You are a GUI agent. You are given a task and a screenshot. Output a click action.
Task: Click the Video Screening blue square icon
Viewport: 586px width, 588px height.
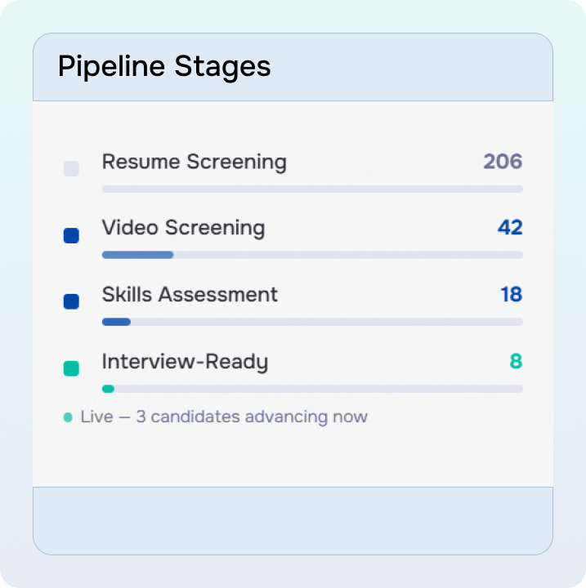pos(71,236)
